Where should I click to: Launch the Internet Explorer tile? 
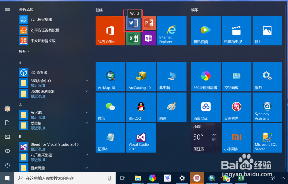click(x=172, y=30)
